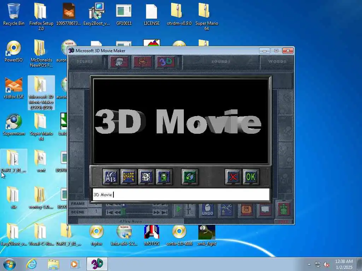Open Windows Explorer from taskbar
The height and width of the screenshot is (271, 362).
point(53,264)
